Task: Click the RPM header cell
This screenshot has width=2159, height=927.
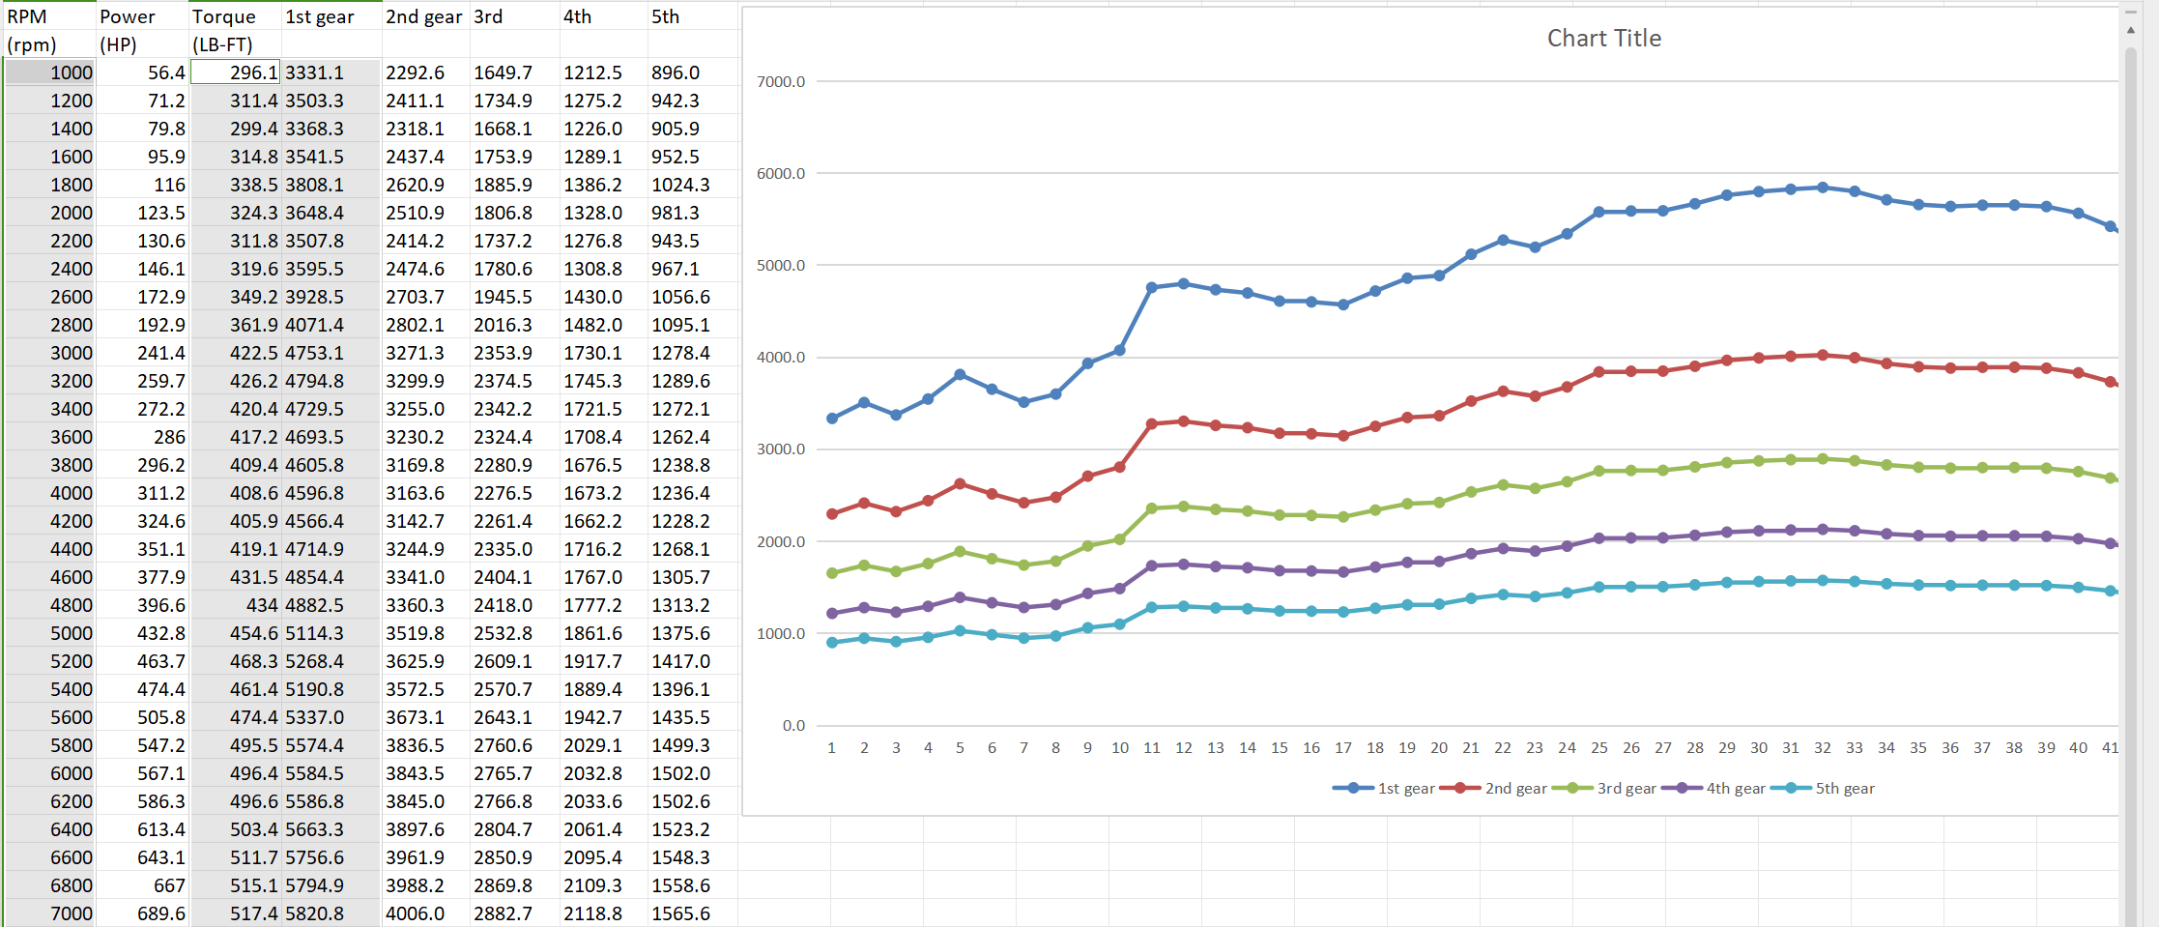Action: 49,16
